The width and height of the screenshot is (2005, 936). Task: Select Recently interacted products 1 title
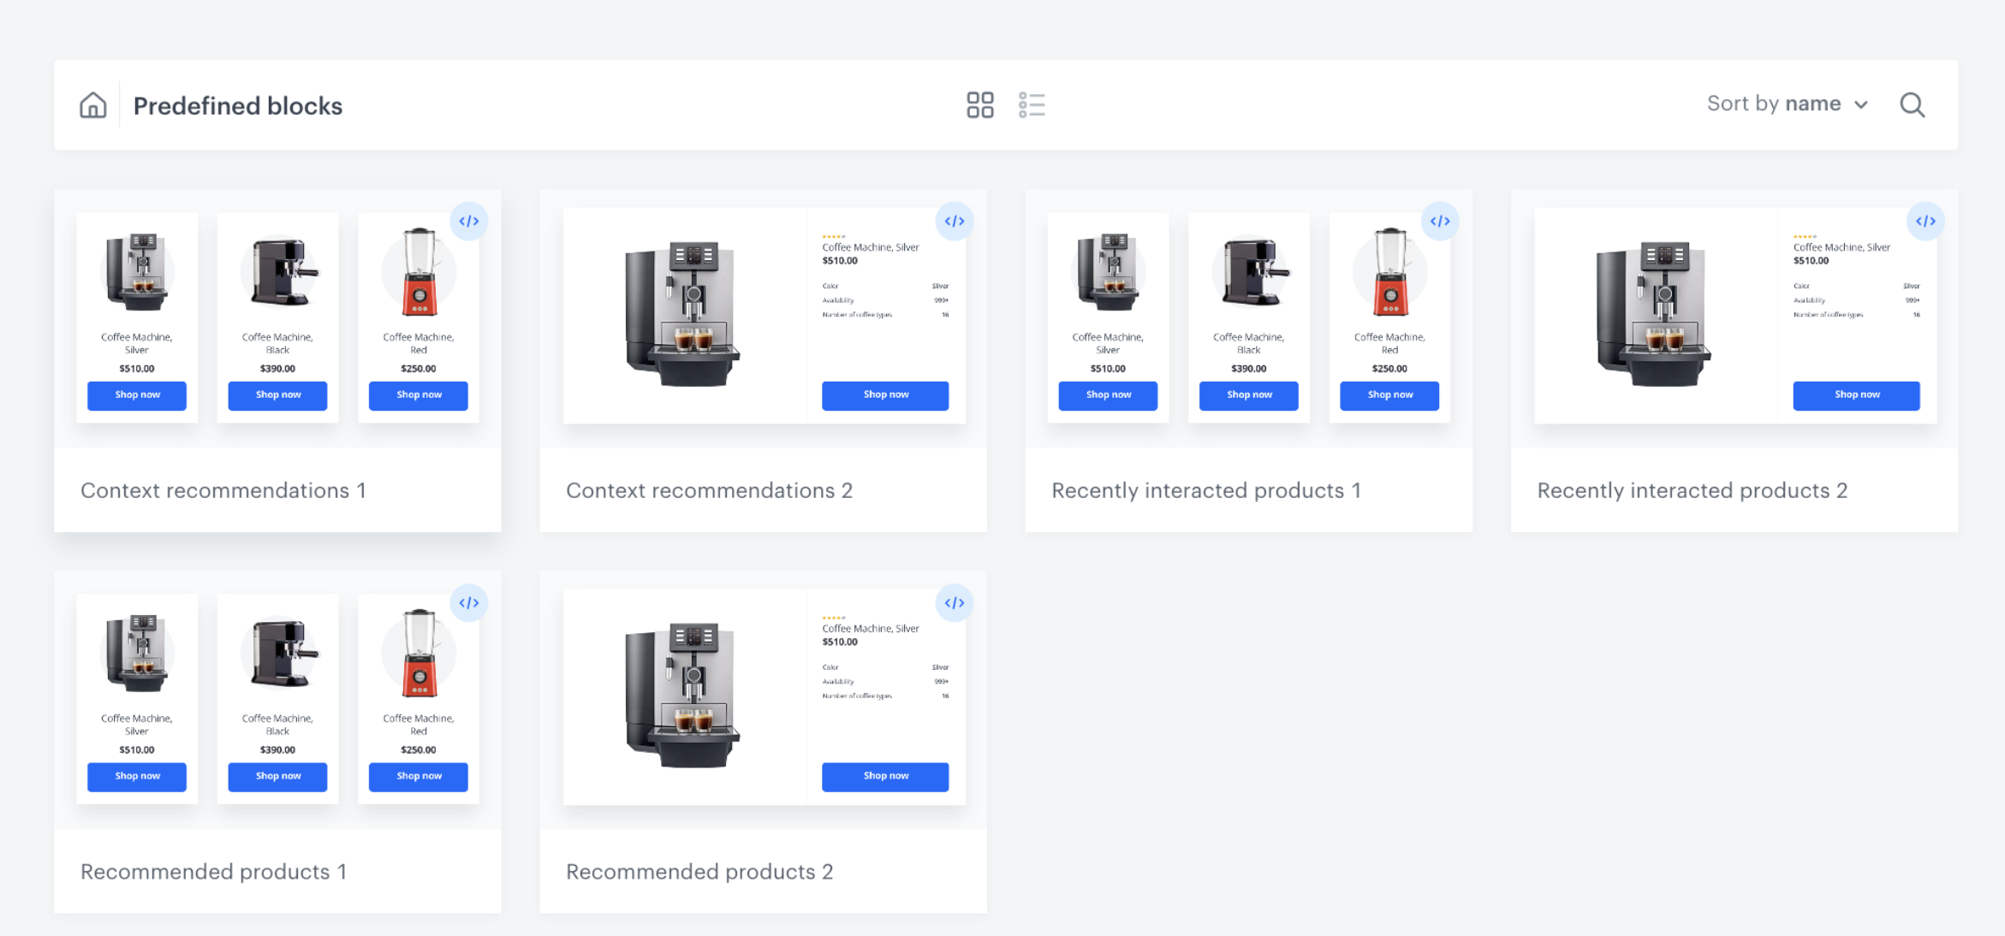(x=1205, y=490)
